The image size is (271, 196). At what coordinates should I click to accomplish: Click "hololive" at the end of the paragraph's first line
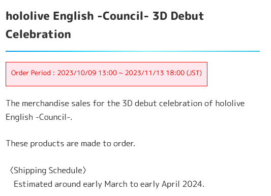coord(230,104)
